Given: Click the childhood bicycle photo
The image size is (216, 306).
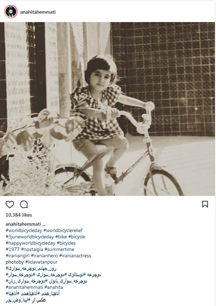Looking at the screenshot, I should pos(107,109).
